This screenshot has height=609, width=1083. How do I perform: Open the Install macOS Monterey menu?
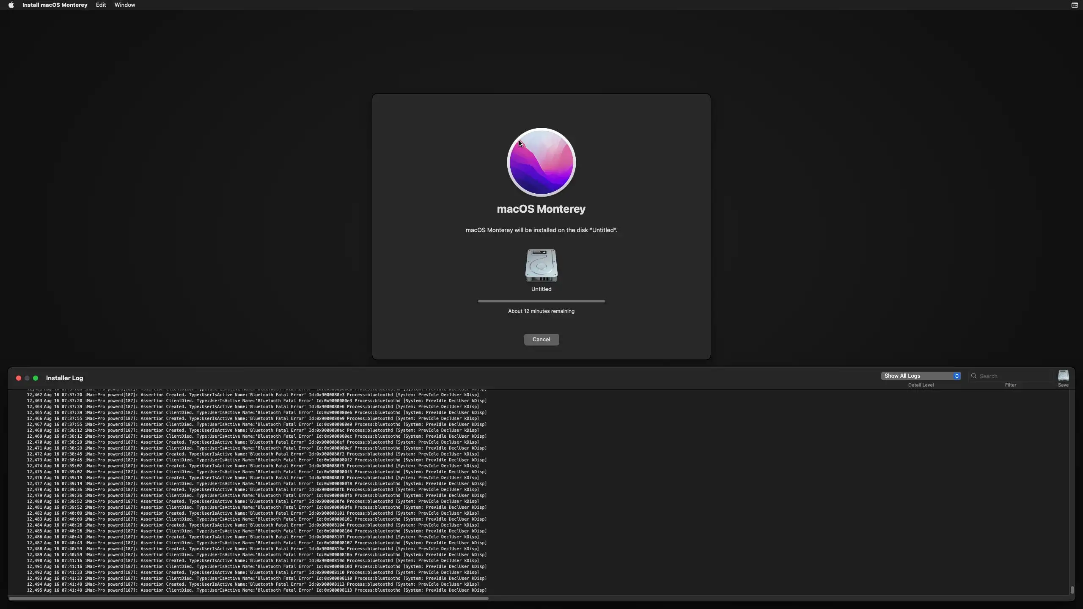click(55, 5)
